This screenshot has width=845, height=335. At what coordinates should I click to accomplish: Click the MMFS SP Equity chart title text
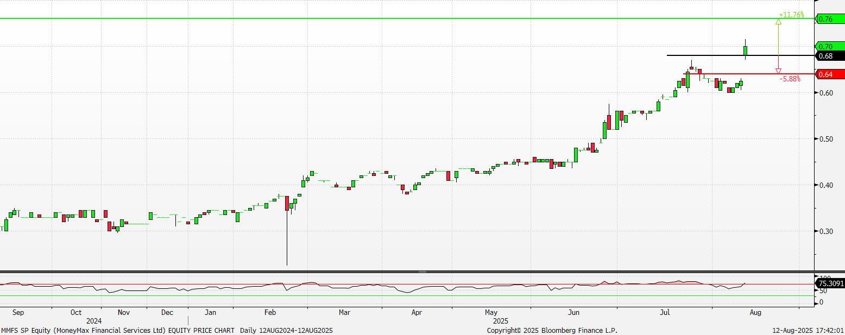tap(167, 330)
